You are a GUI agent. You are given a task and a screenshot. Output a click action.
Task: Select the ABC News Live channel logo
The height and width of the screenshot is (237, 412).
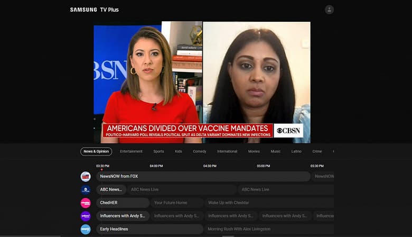(x=86, y=189)
